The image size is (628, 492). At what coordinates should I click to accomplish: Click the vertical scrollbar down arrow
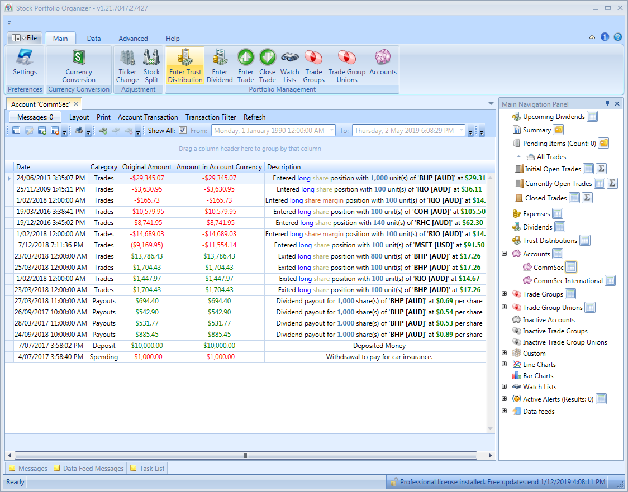(x=490, y=429)
